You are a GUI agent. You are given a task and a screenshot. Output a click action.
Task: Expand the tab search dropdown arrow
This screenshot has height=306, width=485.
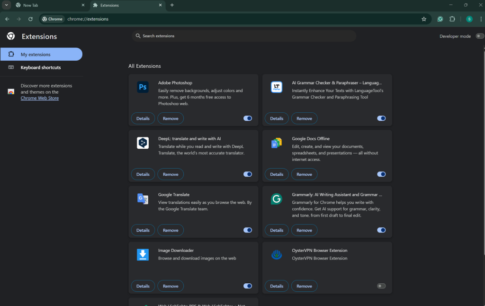(x=7, y=5)
